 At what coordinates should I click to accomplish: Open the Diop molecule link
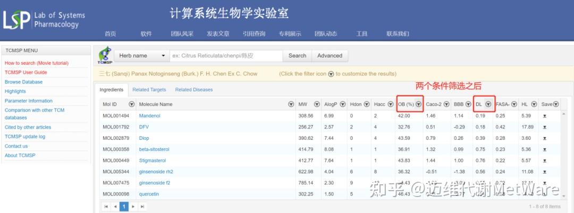coord(144,138)
